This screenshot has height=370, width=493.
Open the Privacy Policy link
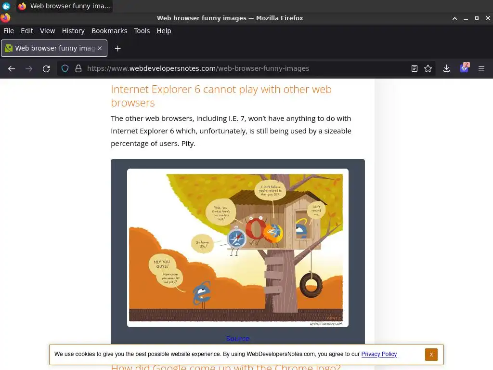pos(379,354)
